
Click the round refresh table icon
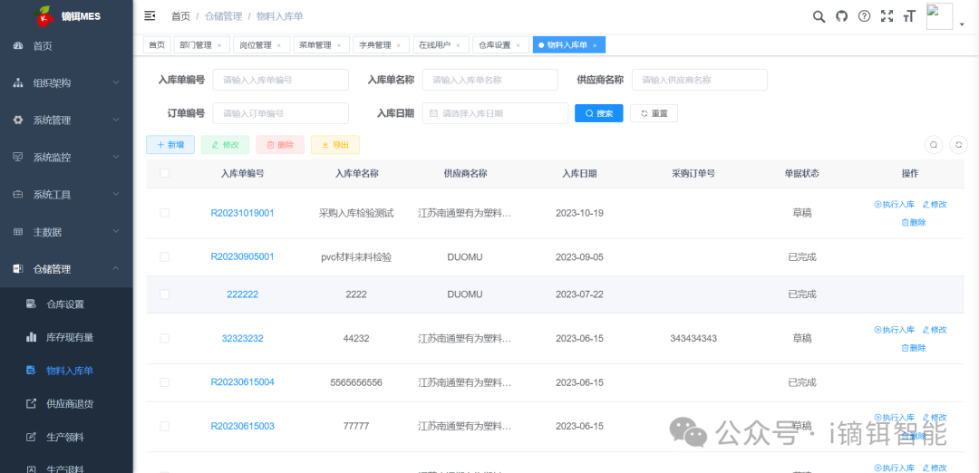(x=956, y=145)
